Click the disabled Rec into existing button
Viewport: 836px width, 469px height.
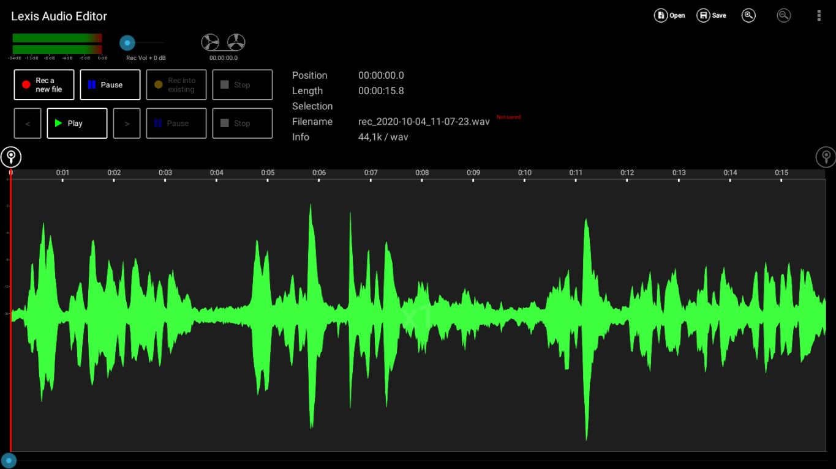coord(176,85)
